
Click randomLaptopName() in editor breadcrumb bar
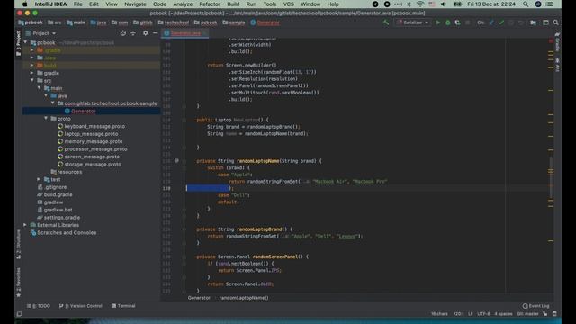point(244,298)
